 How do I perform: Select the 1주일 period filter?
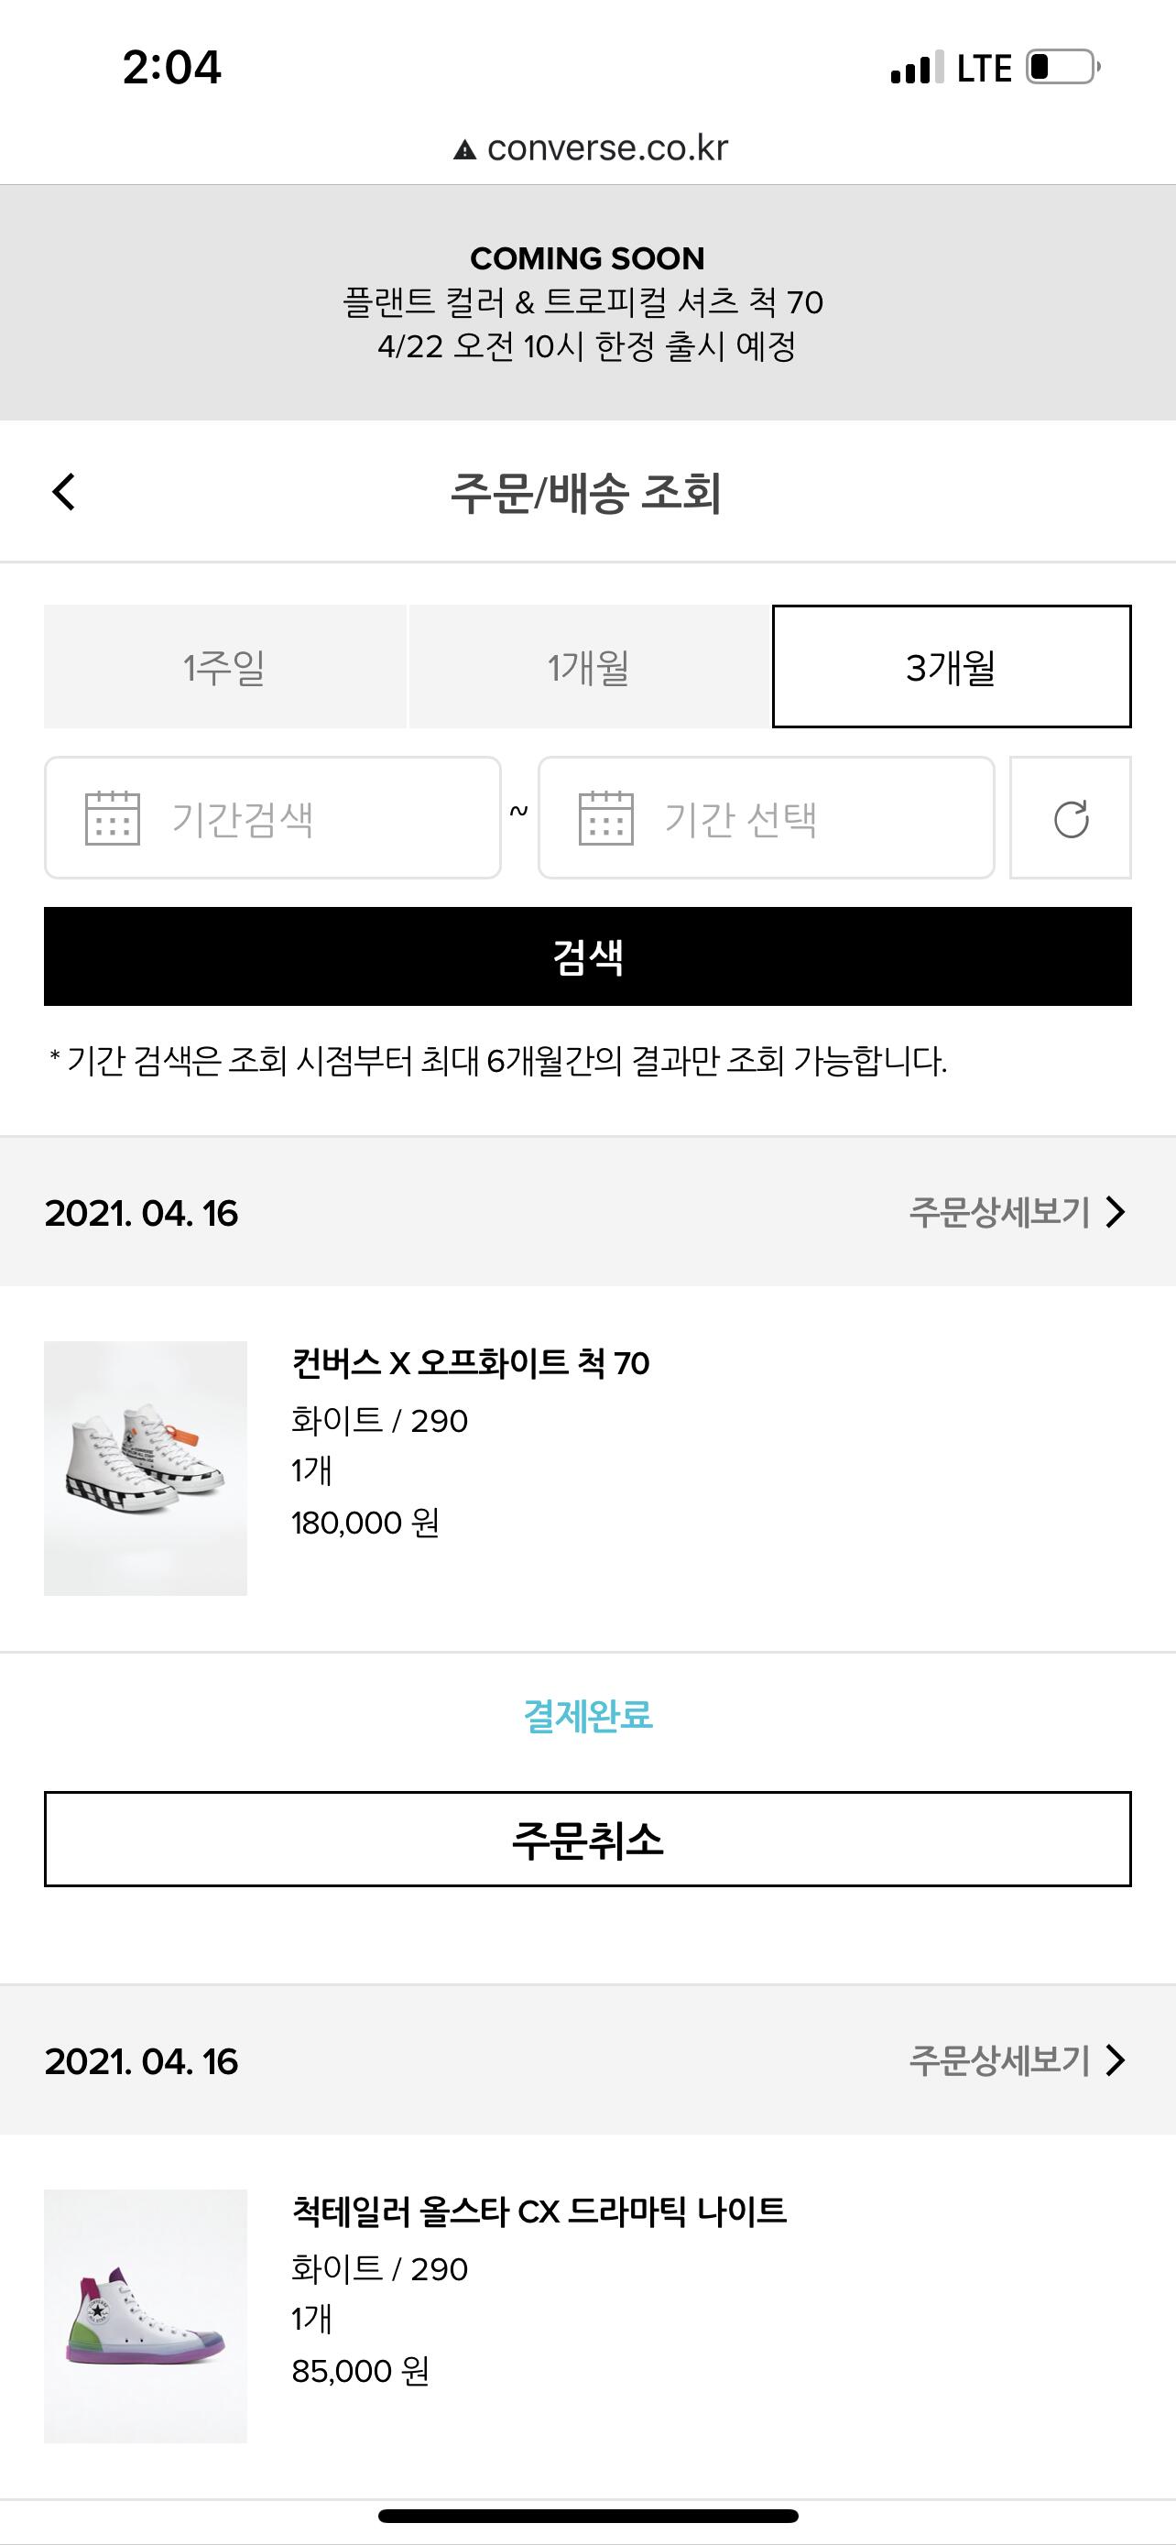pyautogui.click(x=224, y=667)
